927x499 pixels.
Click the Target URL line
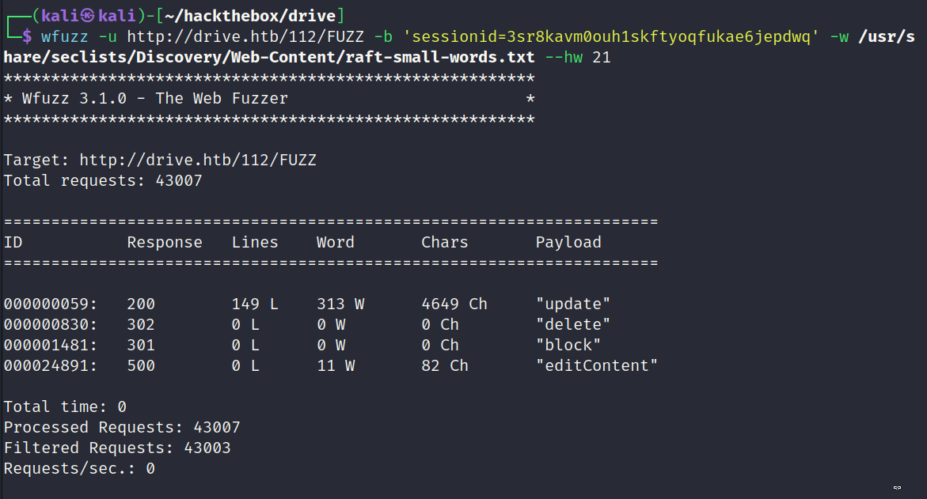(x=160, y=160)
